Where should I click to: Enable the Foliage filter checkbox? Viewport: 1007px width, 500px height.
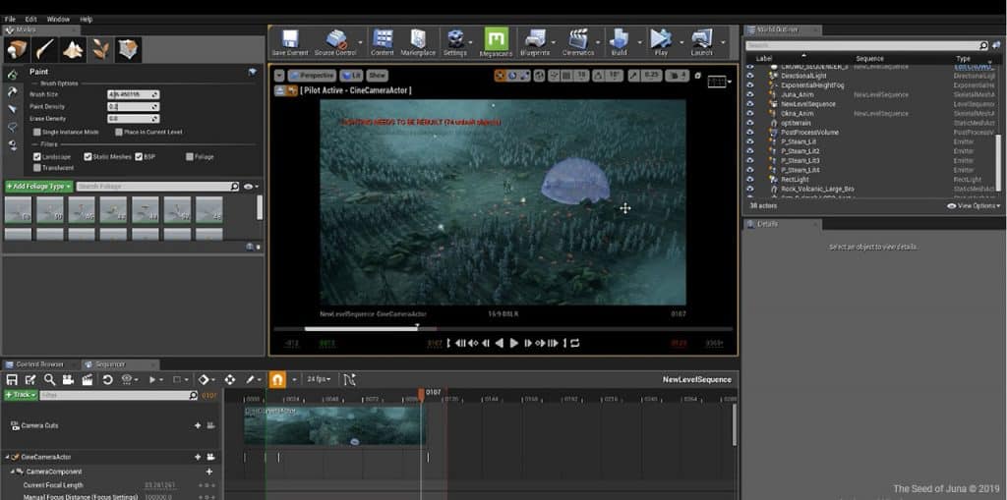click(x=190, y=156)
